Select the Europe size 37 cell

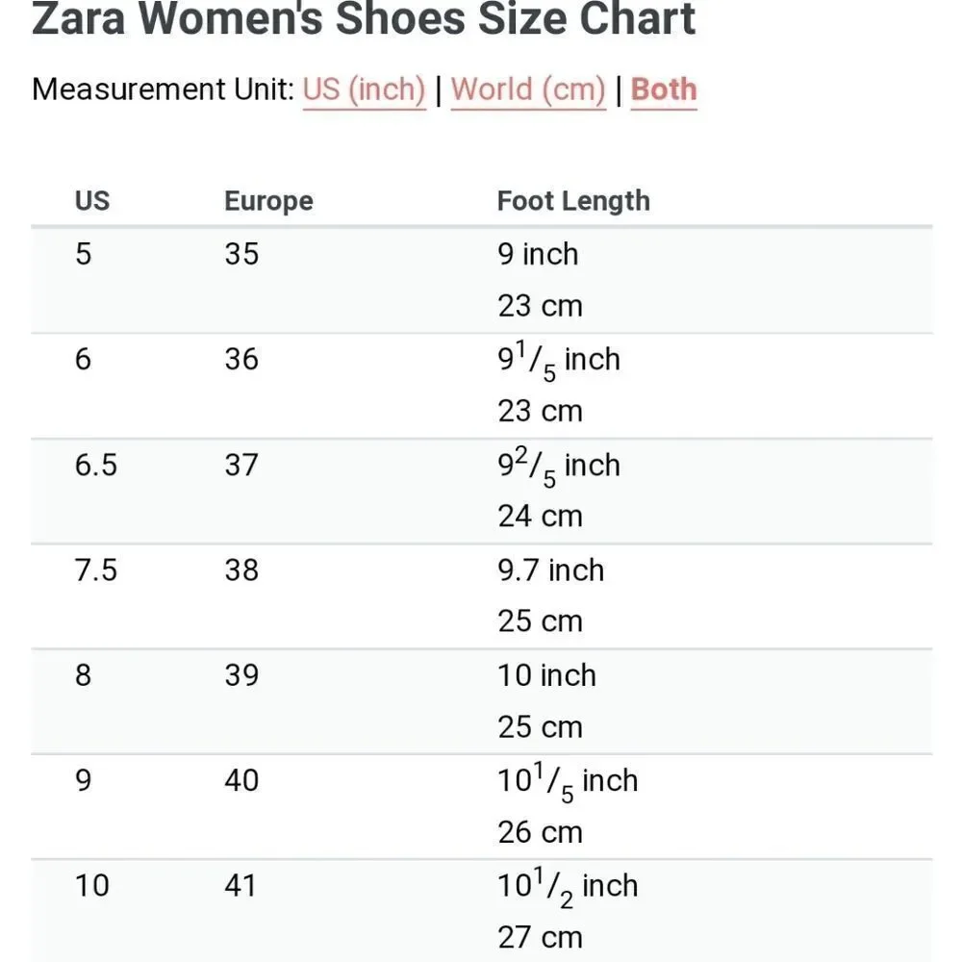241,465
